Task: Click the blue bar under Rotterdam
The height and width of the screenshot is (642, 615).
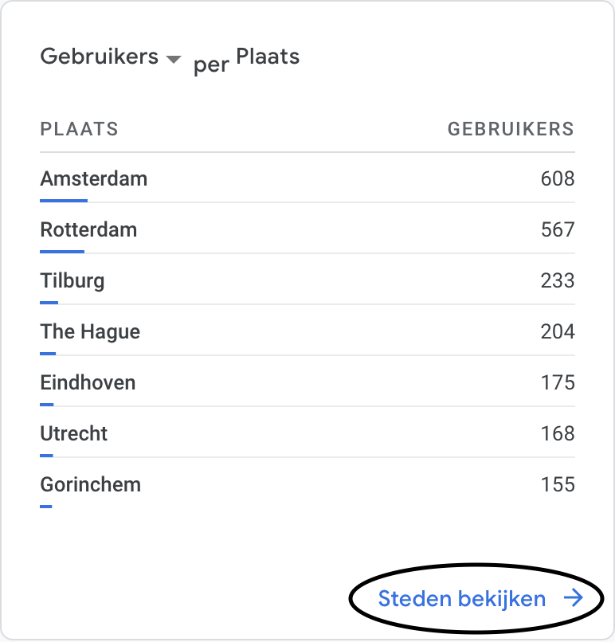Action: coord(62,252)
